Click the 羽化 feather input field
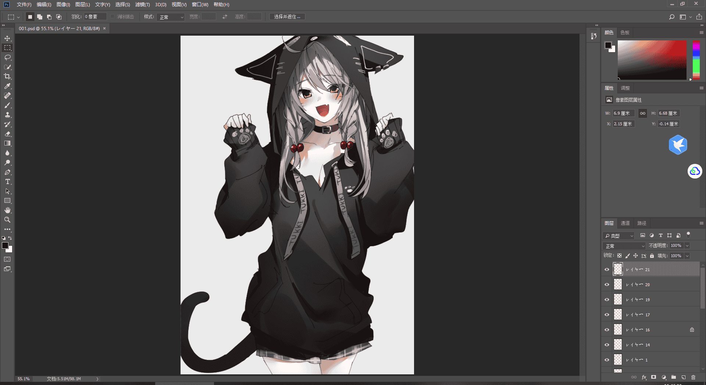The image size is (706, 385). click(x=95, y=17)
